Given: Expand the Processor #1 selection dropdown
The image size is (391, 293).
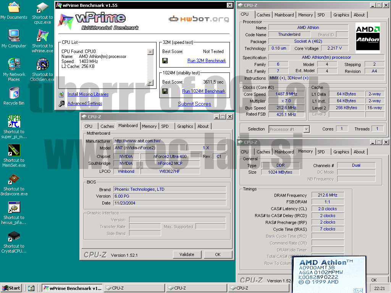Looking at the screenshot, I should (307, 129).
